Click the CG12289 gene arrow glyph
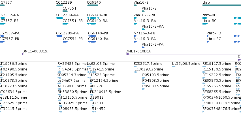Image resolution: width=241 pixels, height=113 pixels. click(x=59, y=5)
